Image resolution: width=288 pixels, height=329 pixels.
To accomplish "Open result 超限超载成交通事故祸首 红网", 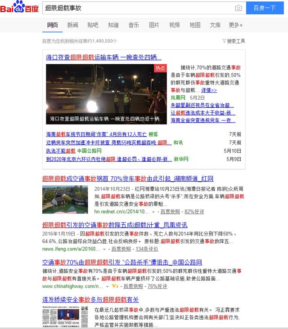I will 128,179.
